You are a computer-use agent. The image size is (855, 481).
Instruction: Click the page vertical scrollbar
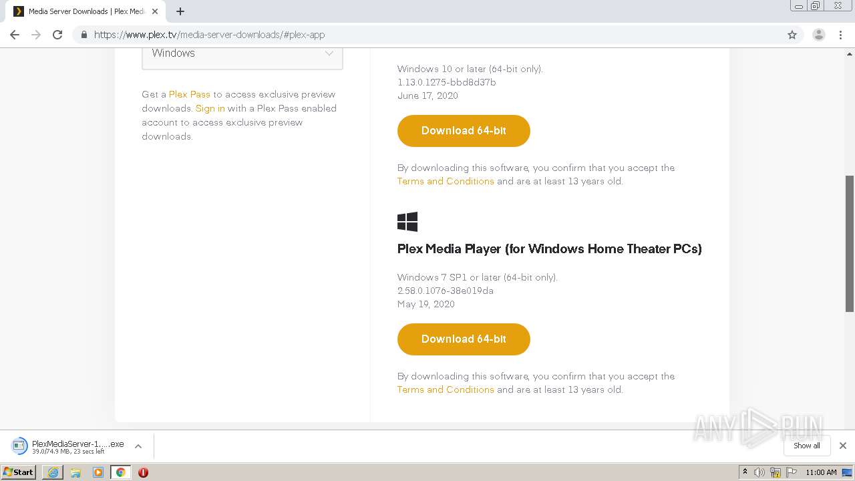coord(850,243)
